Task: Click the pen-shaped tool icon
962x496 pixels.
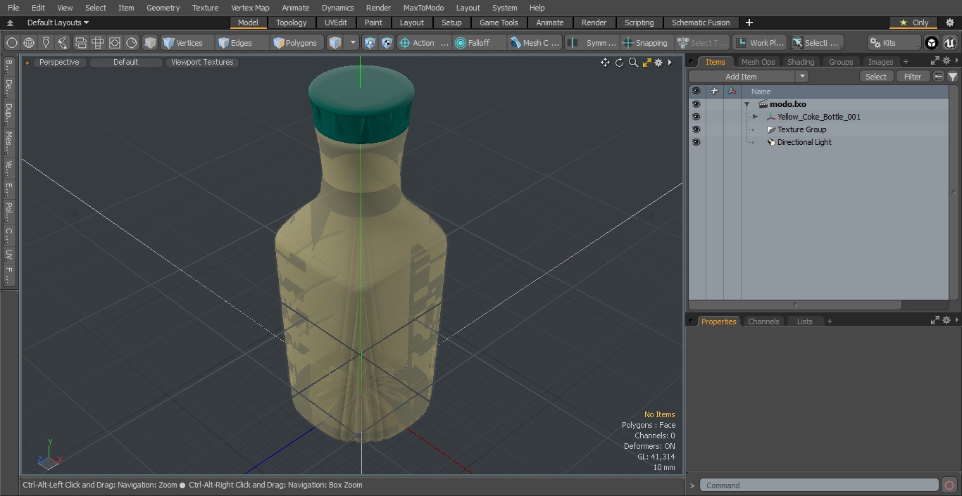Action: coord(46,43)
